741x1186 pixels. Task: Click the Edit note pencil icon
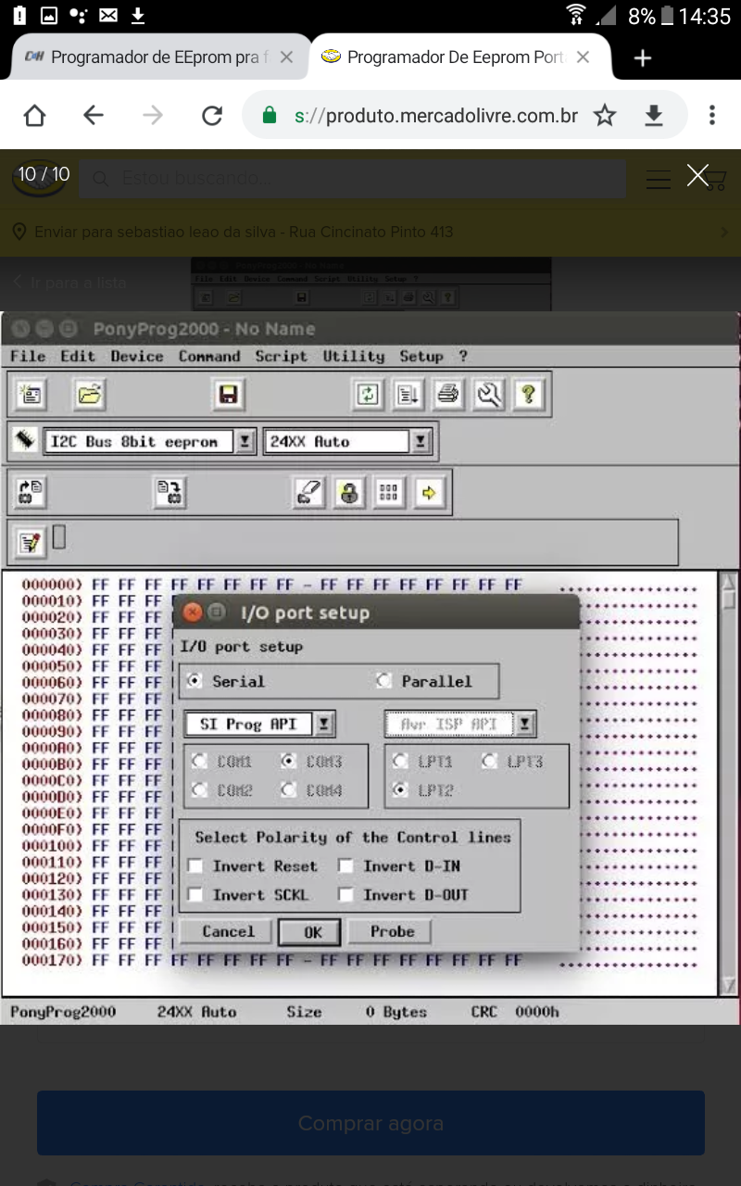click(31, 543)
